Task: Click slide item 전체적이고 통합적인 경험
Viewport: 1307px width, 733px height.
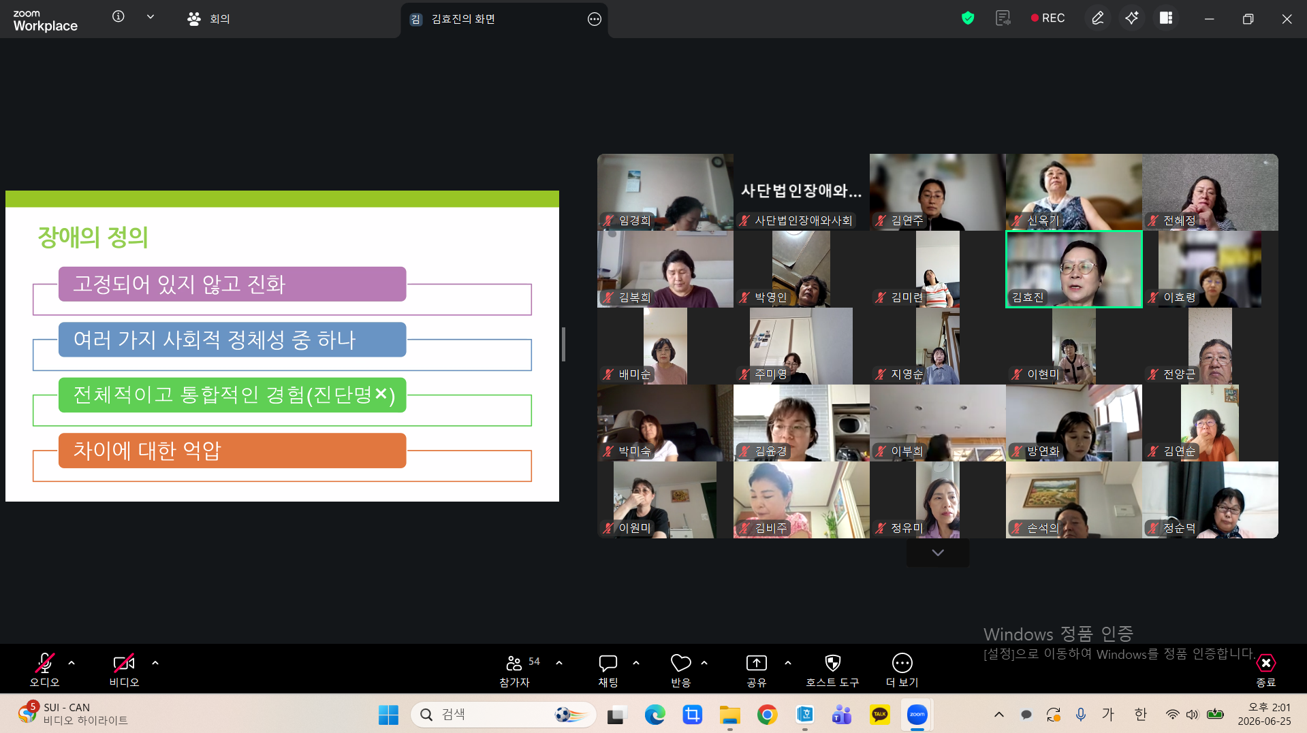Action: 232,395
